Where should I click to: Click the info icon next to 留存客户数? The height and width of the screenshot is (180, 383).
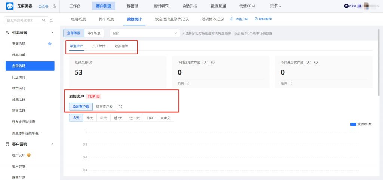coord(120,107)
